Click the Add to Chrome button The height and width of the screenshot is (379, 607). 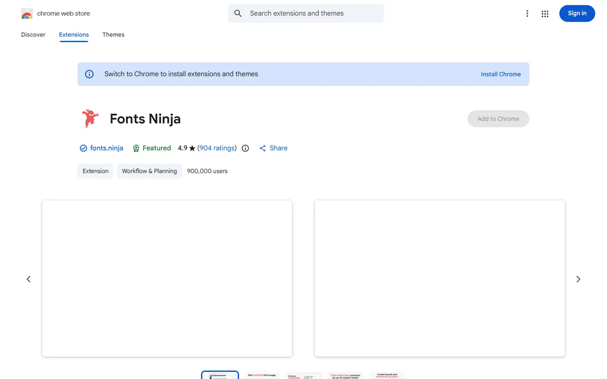click(x=498, y=119)
